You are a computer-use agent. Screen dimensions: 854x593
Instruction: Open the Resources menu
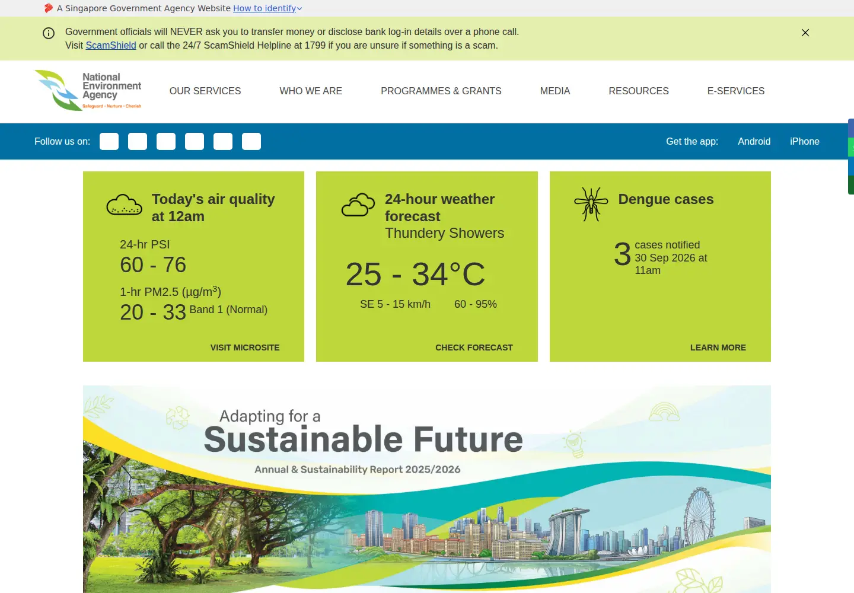coord(639,91)
